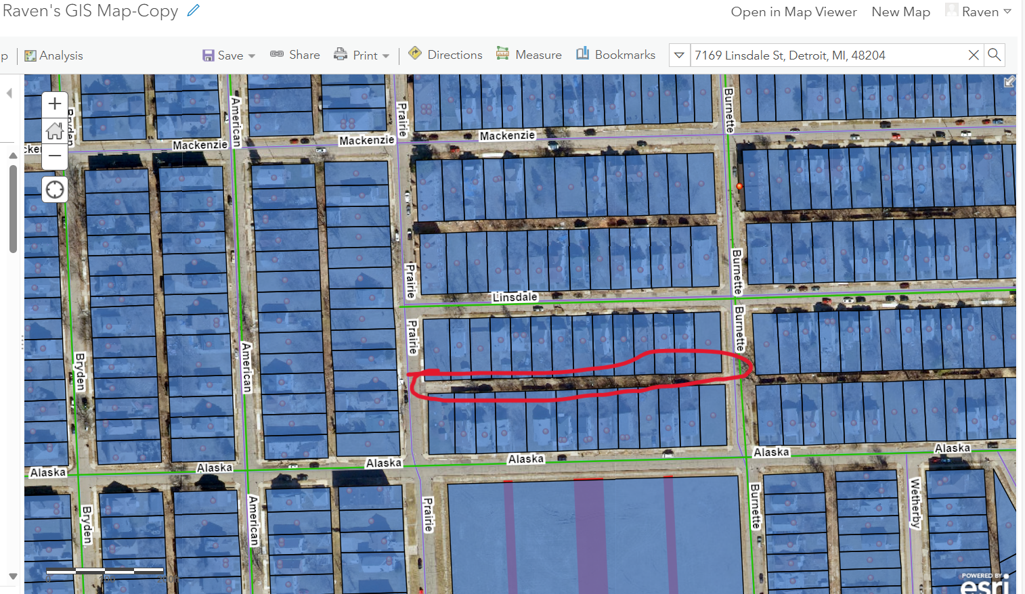Clear the address search text
The height and width of the screenshot is (594, 1025).
pos(974,55)
